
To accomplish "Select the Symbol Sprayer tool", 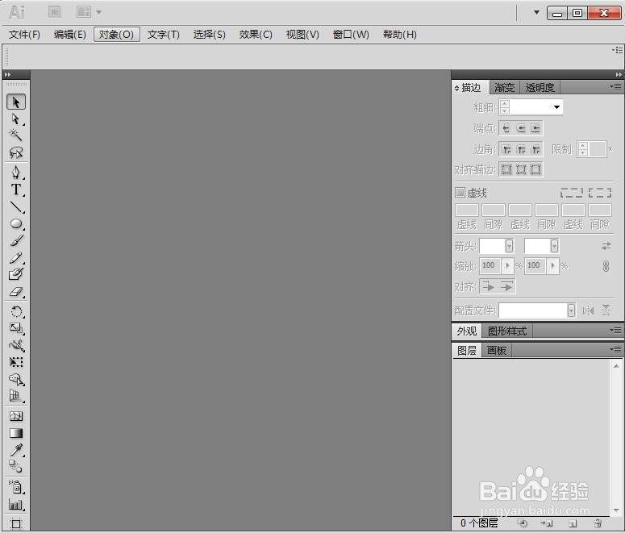I will (16, 487).
